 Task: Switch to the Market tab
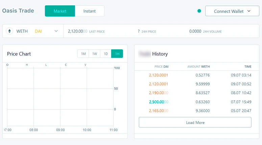coord(60,11)
